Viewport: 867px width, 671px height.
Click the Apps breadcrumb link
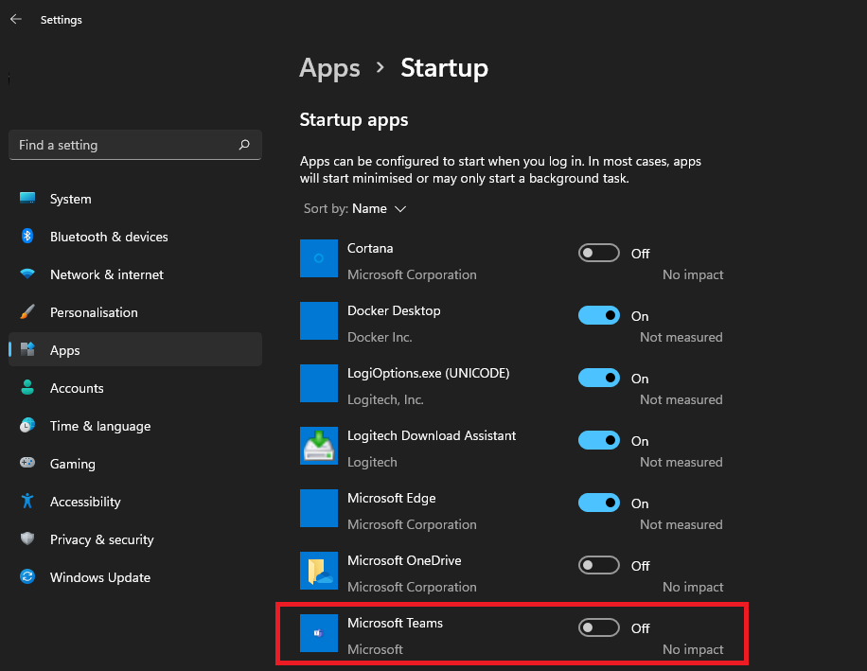pos(329,69)
